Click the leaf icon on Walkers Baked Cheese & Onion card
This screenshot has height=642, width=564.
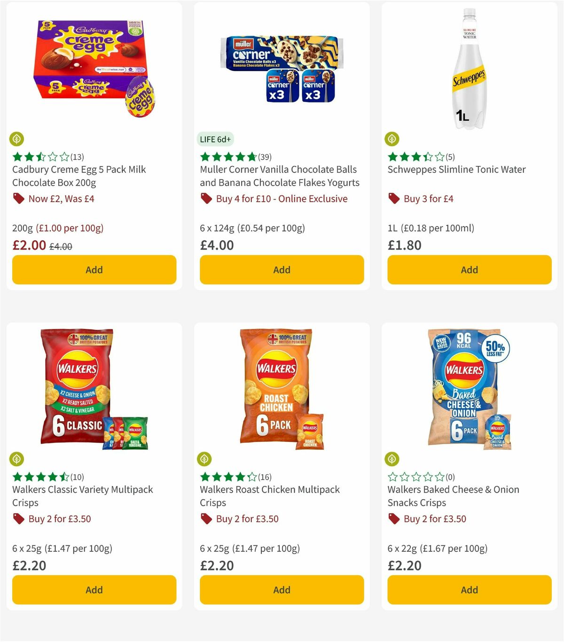[x=392, y=459]
